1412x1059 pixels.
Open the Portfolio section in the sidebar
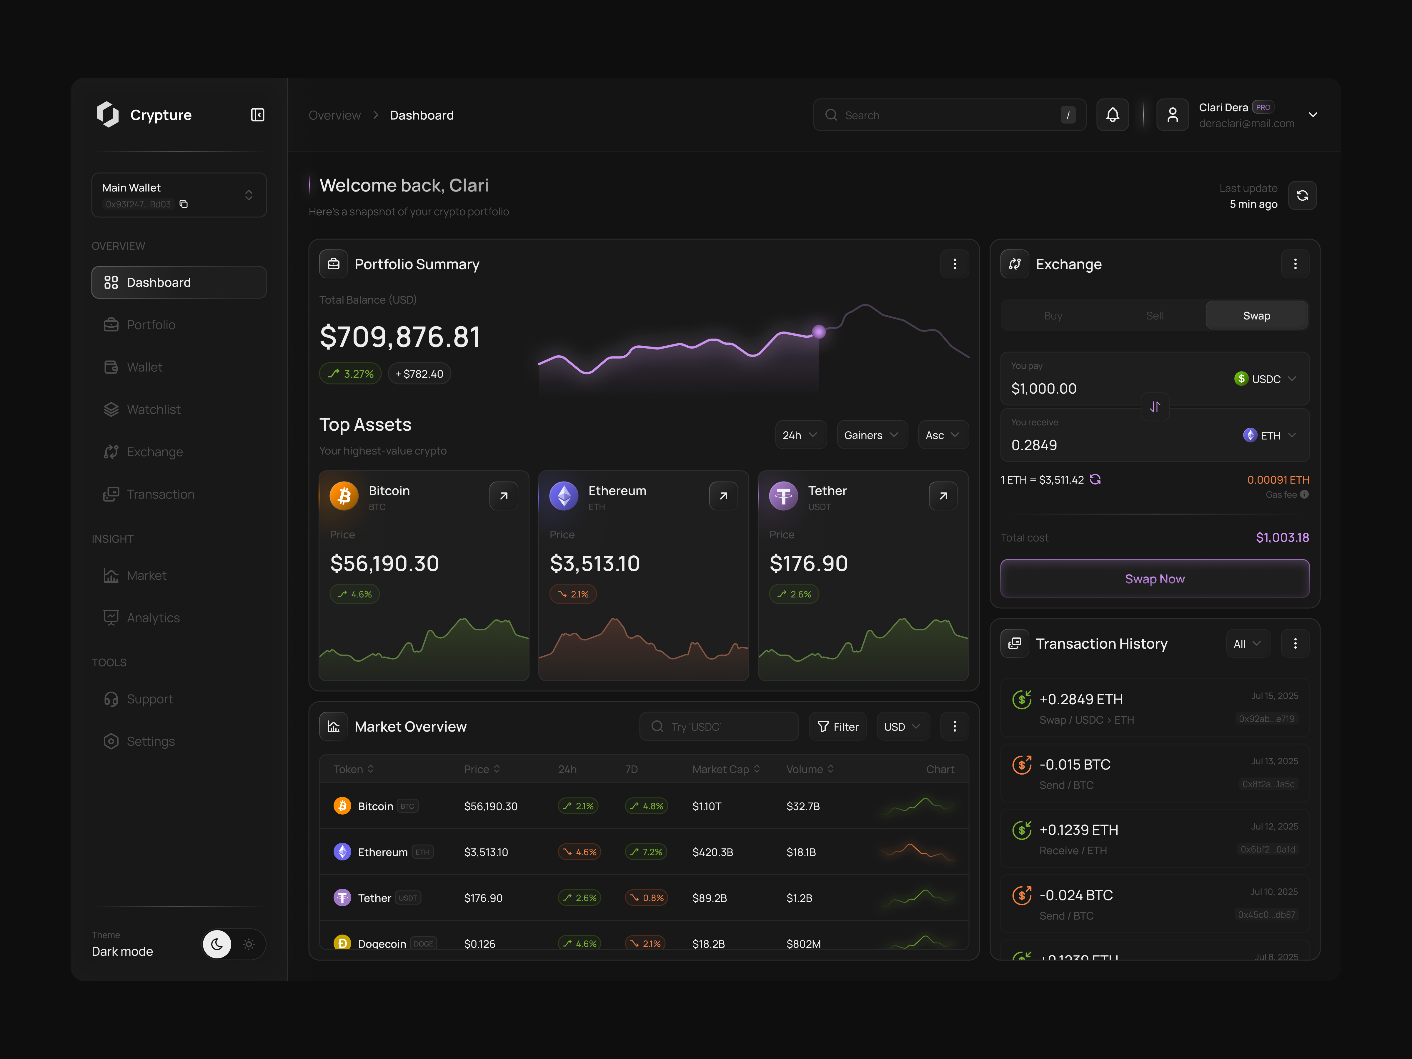[x=151, y=324]
